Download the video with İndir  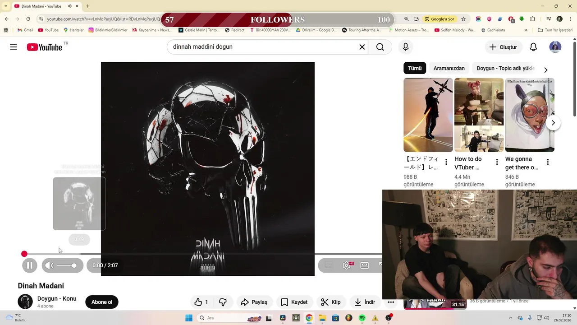tap(365, 302)
